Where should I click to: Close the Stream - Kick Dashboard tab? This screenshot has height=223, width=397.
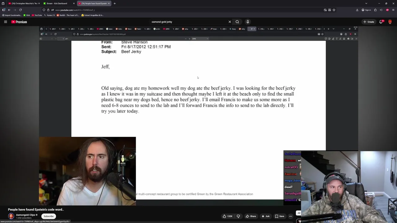[74, 3]
